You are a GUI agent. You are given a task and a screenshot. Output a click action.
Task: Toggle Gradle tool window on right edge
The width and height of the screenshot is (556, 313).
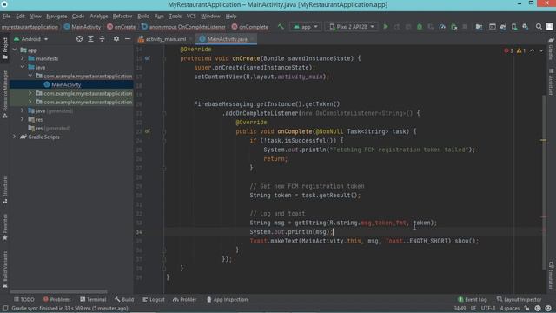pos(551,49)
